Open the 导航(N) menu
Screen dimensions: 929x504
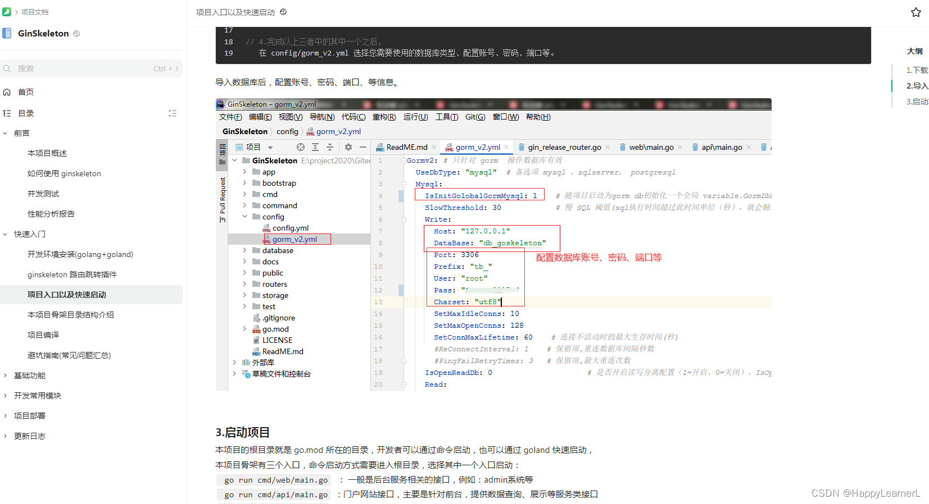point(322,117)
